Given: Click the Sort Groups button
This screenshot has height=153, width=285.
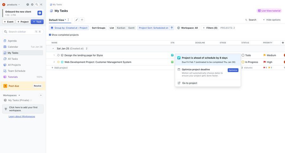Looking at the screenshot, I should (x=98, y=28).
